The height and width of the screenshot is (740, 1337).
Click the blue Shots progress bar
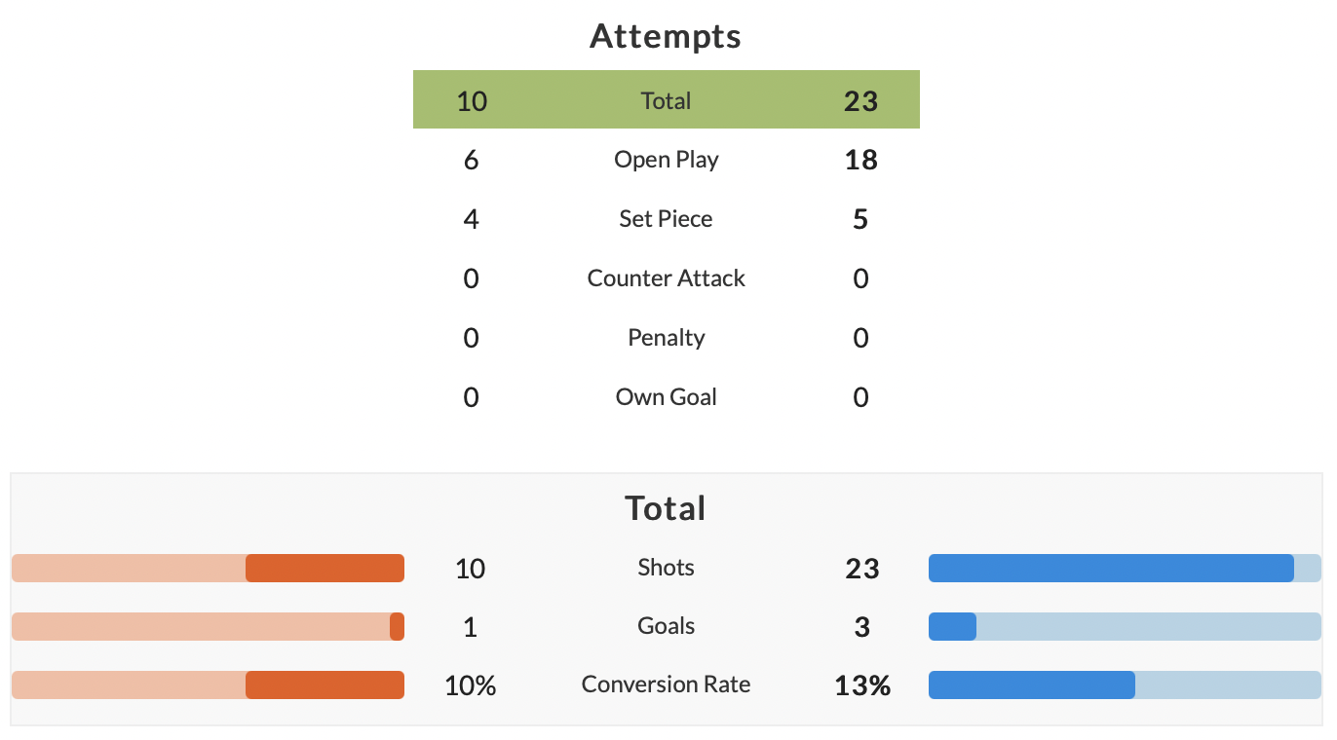tap(1125, 568)
